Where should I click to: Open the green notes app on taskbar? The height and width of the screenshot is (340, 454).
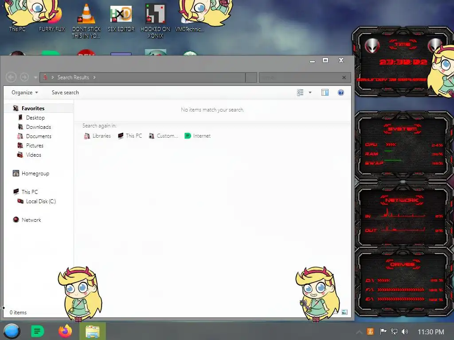click(37, 331)
